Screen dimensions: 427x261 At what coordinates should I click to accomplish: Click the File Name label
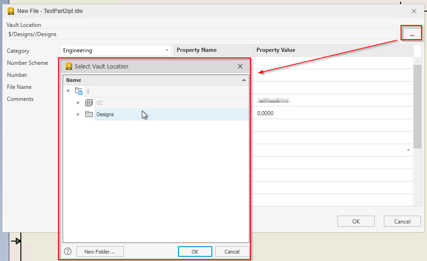coord(19,87)
